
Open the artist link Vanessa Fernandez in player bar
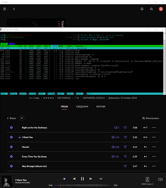click(22, 183)
